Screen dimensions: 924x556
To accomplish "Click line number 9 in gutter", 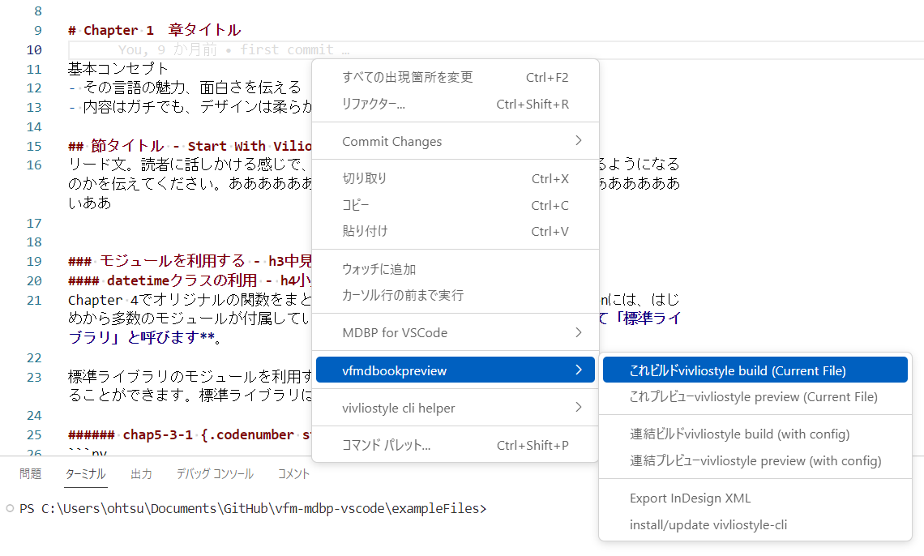I will 38,30.
